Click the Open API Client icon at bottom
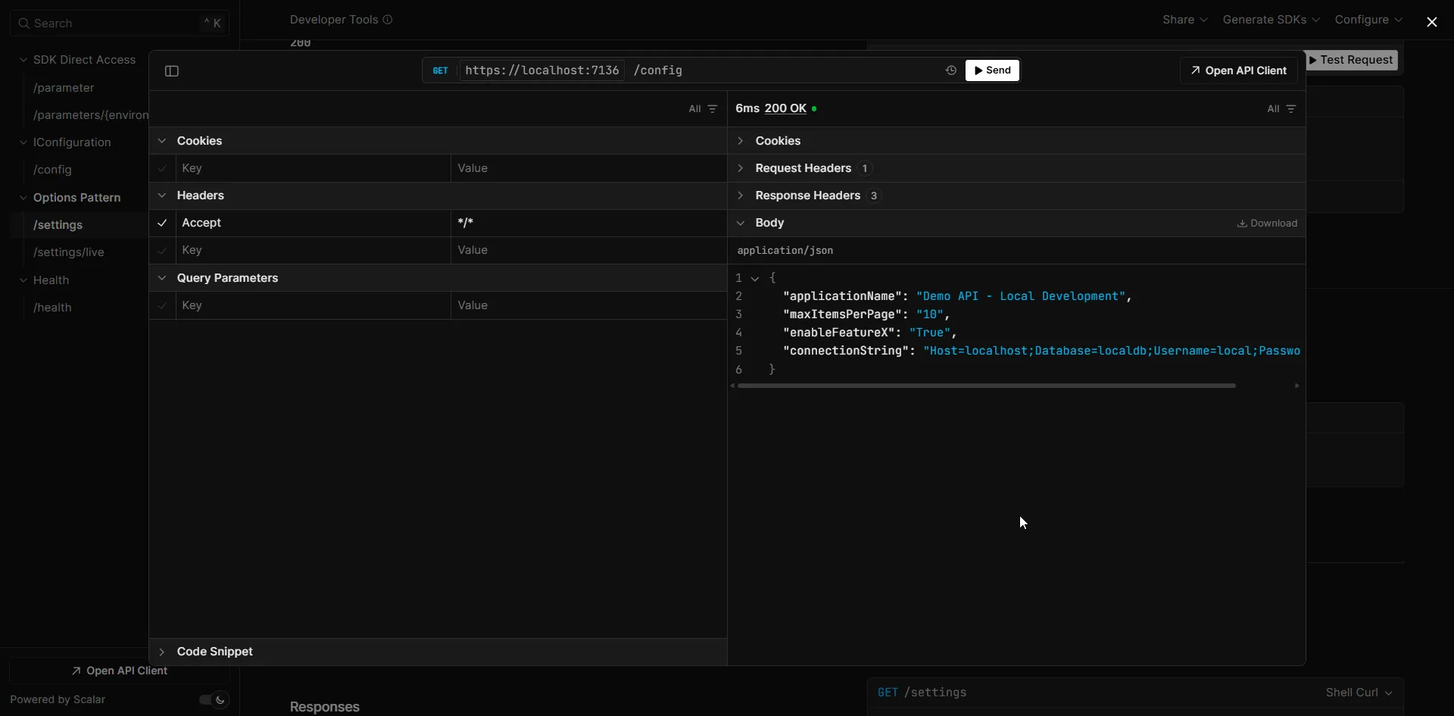1454x716 pixels. pyautogui.click(x=76, y=671)
